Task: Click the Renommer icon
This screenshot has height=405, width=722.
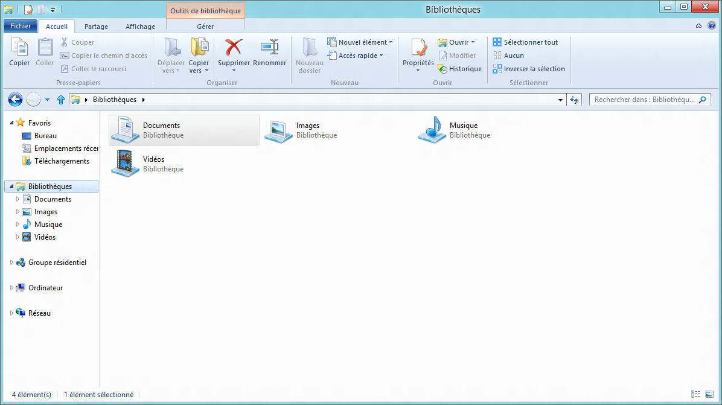Action: click(x=269, y=47)
